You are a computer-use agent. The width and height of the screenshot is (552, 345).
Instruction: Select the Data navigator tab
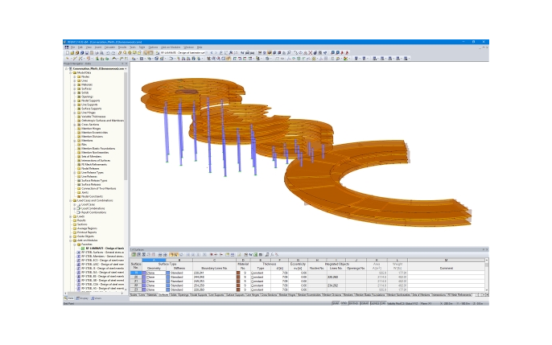click(69, 298)
